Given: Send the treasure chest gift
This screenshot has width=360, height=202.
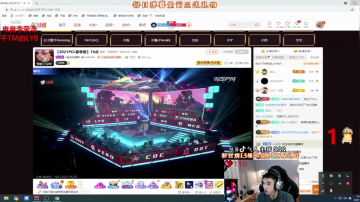Looking at the screenshot, I should point(113,185).
